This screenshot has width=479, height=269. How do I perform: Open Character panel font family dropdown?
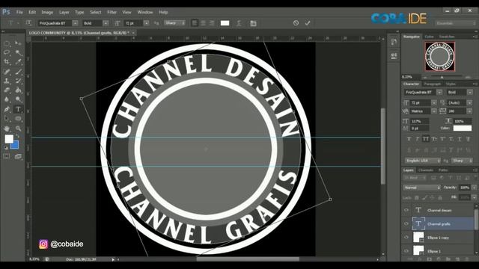[439, 92]
